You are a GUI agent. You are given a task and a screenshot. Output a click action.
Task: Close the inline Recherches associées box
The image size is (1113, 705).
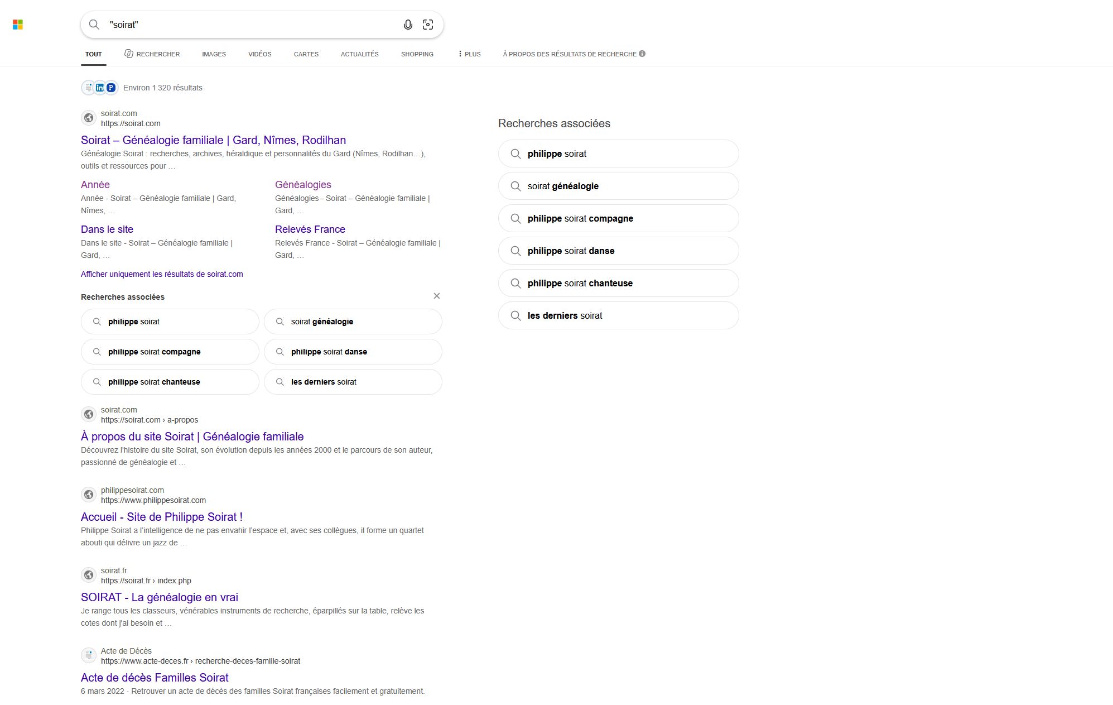point(437,296)
